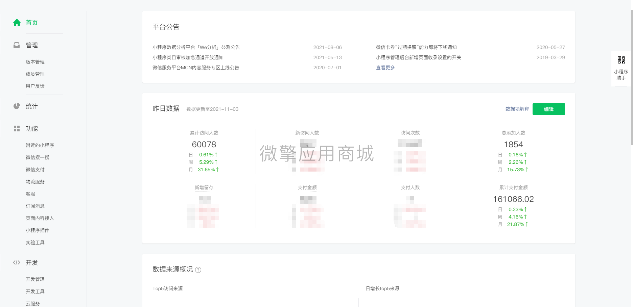Screen dimensions: 633x307
Task: Click the 访问次数 label
Action: coord(410,133)
